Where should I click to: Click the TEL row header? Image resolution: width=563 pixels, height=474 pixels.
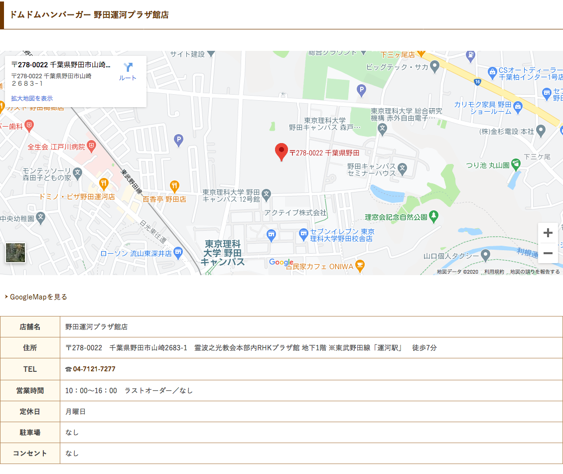click(30, 369)
